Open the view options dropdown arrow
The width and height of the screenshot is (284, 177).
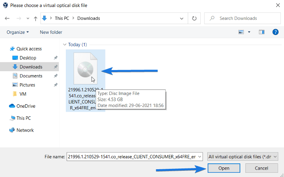click(x=249, y=32)
